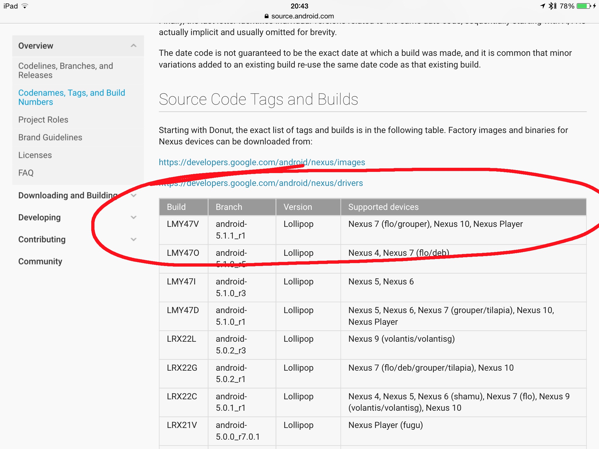This screenshot has width=599, height=449.
Task: Go to Project Roles page
Action: point(43,120)
